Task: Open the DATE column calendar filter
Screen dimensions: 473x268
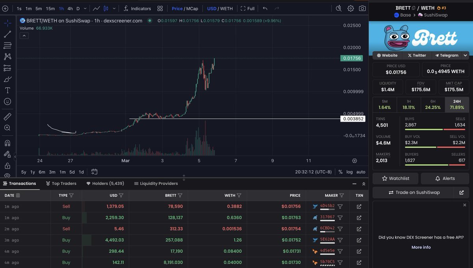Action: coord(18,195)
